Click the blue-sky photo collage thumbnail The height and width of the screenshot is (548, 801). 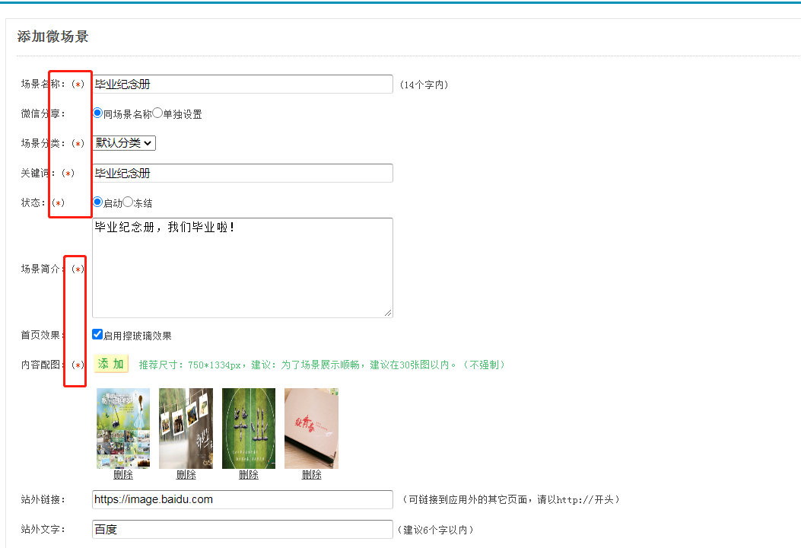tap(123, 428)
